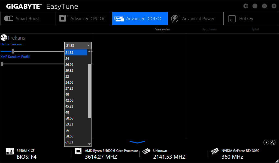Adjust the Hafıza Frekansı slider handle
The height and width of the screenshot is (163, 279).
pyautogui.click(x=13, y=51)
